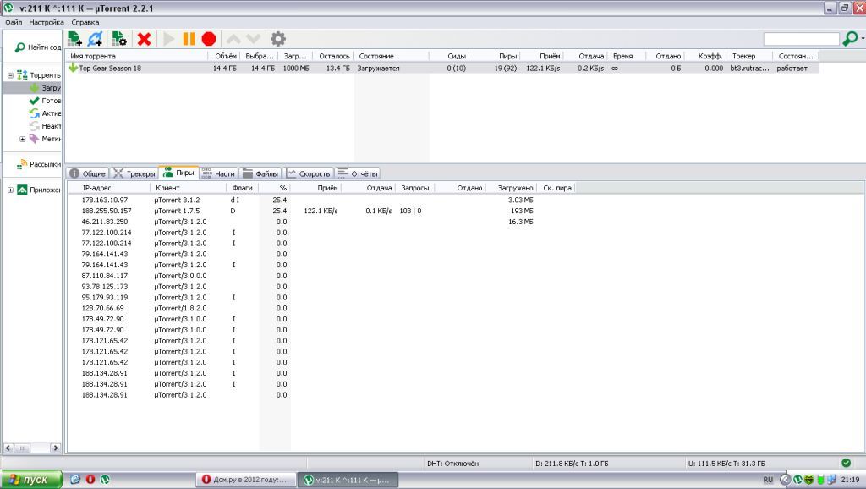The width and height of the screenshot is (866, 489).
Task: Open the Скорость tab
Action: 310,173
